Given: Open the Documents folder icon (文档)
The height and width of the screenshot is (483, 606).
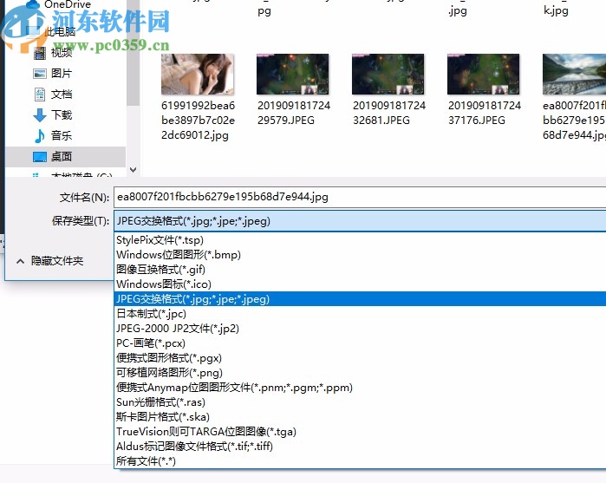Looking at the screenshot, I should pyautogui.click(x=39, y=94).
